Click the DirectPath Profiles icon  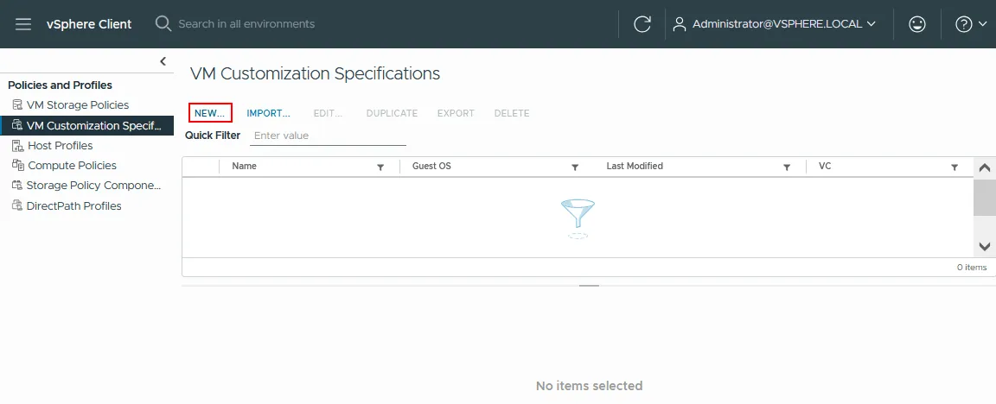[16, 205]
